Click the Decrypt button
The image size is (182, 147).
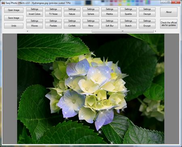click(x=147, y=14)
